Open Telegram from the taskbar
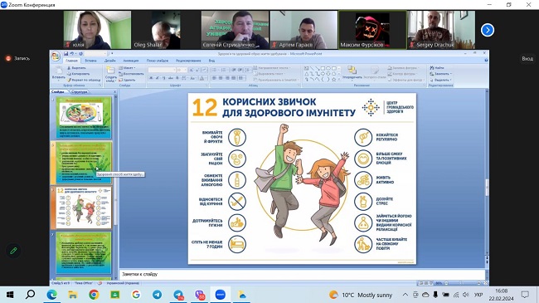 tap(157, 295)
